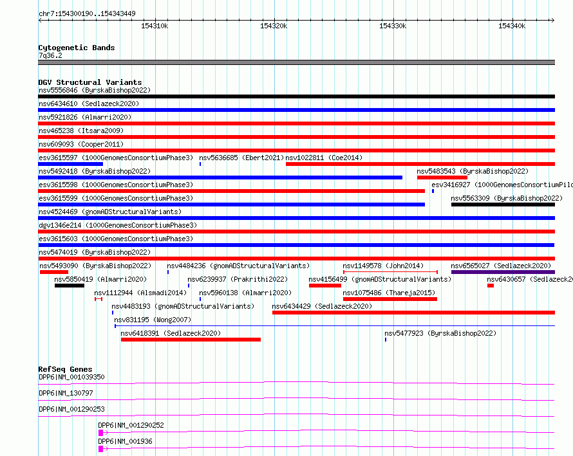Image resolution: width=573 pixels, height=456 pixels.
Task: Open nsv4524469 (gnomADStructuralVariants) entry
Action: (x=110, y=212)
